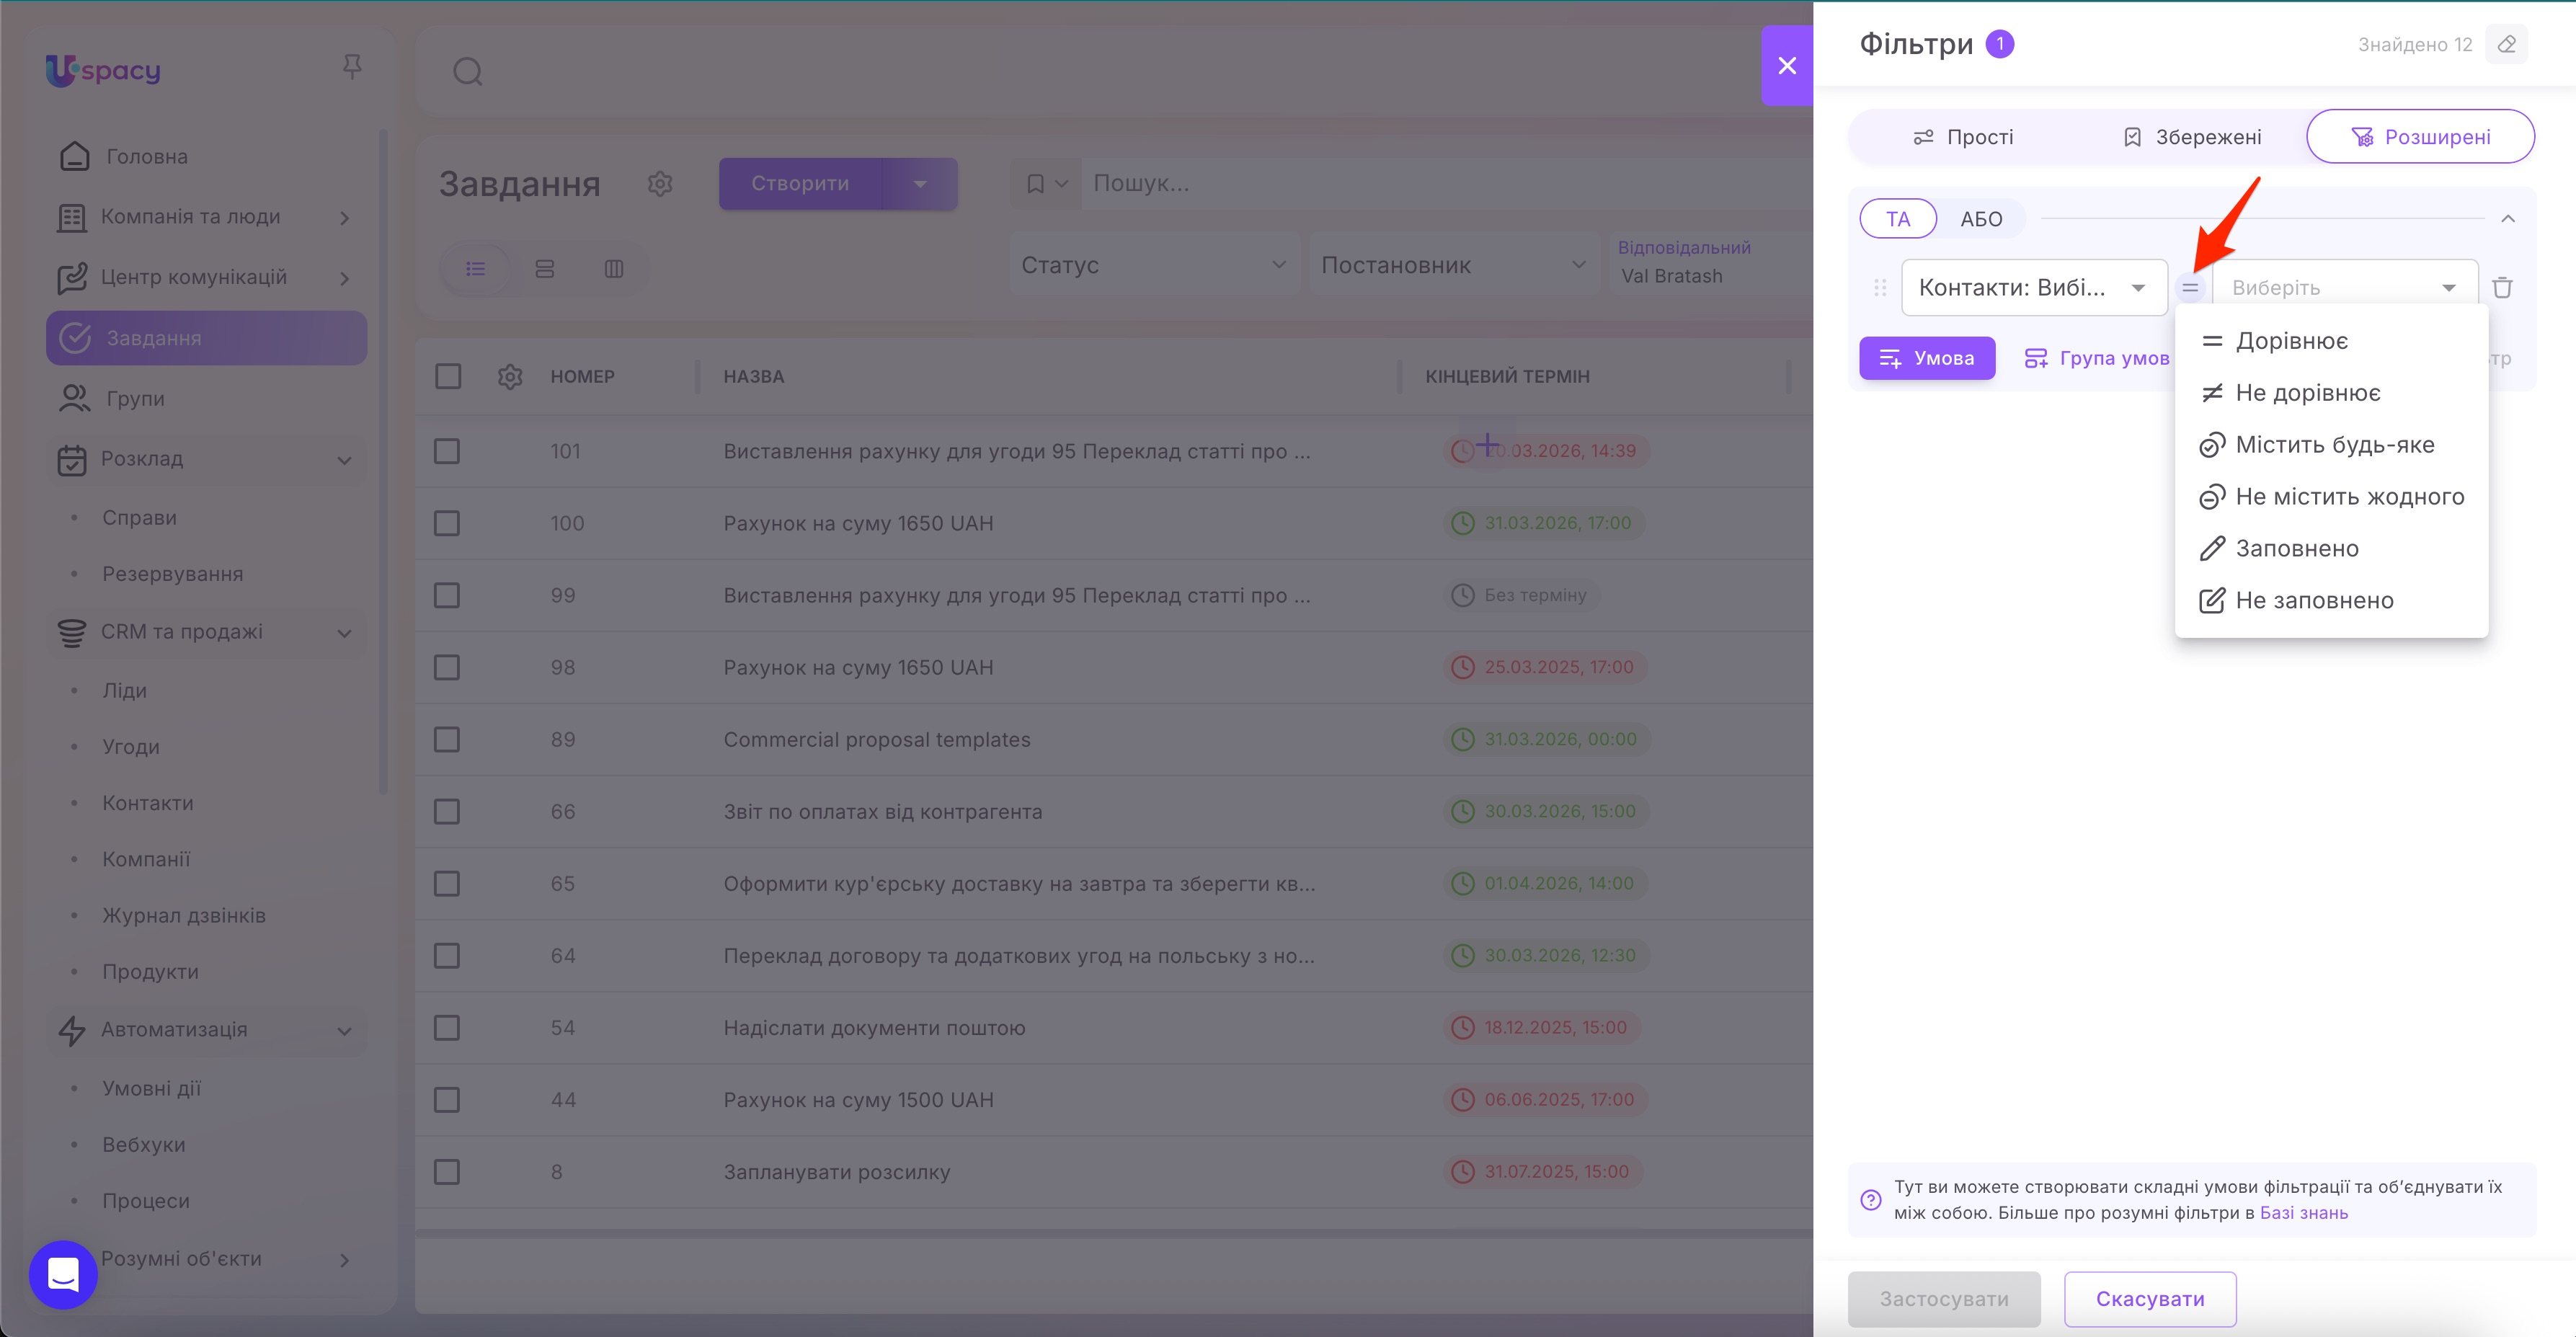Select the АБО logic toggle

pyautogui.click(x=1981, y=219)
